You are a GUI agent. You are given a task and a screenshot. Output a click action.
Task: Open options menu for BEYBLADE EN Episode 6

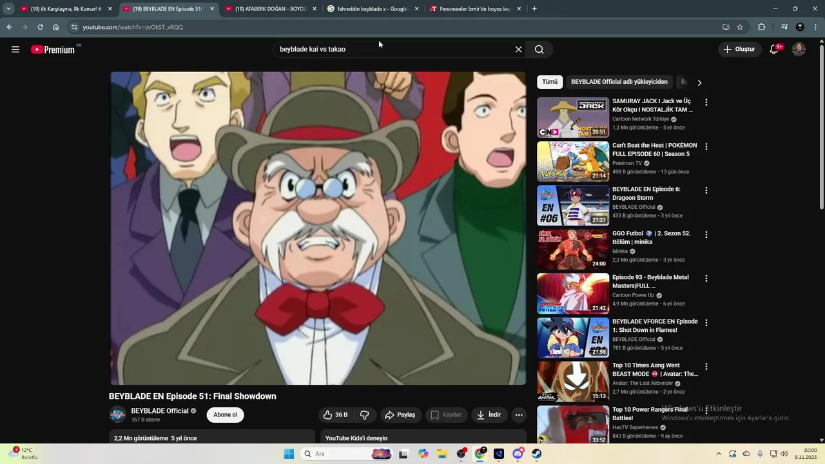click(706, 191)
